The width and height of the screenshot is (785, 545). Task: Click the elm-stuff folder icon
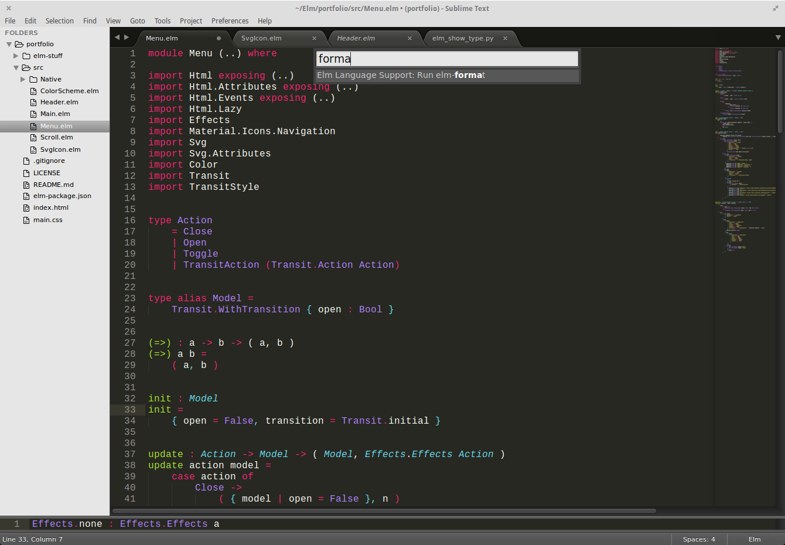click(x=26, y=56)
